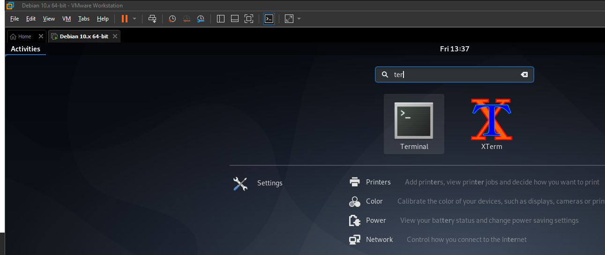The width and height of the screenshot is (605, 255).
Task: Click the Power settings icon
Action: [x=355, y=220]
